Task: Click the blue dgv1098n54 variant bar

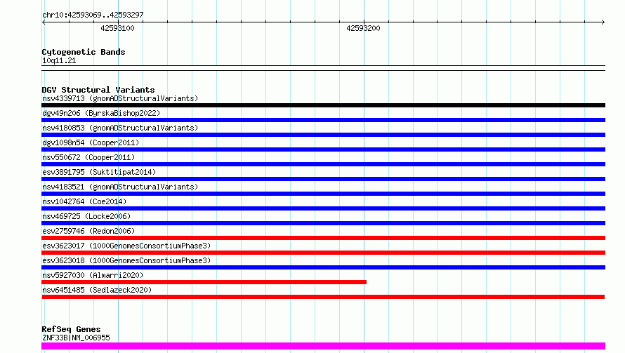Action: [323, 149]
